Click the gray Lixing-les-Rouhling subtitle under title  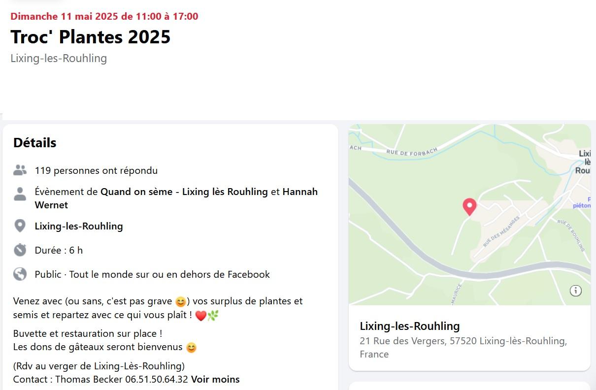point(59,58)
